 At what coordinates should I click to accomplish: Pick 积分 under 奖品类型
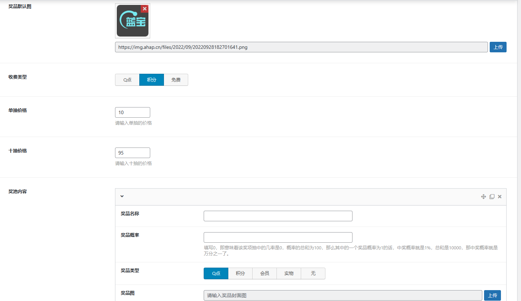pyautogui.click(x=240, y=273)
